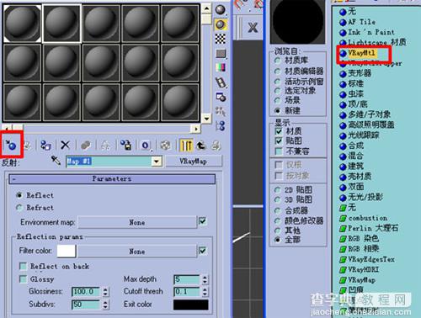Select the Reflect radio button

click(x=19, y=195)
